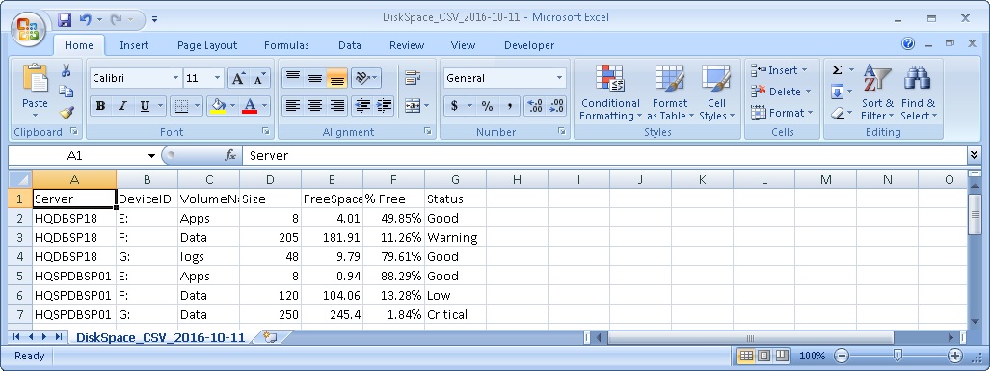Apply Comma Style
Viewport: 990px width, 371px height.
[509, 105]
